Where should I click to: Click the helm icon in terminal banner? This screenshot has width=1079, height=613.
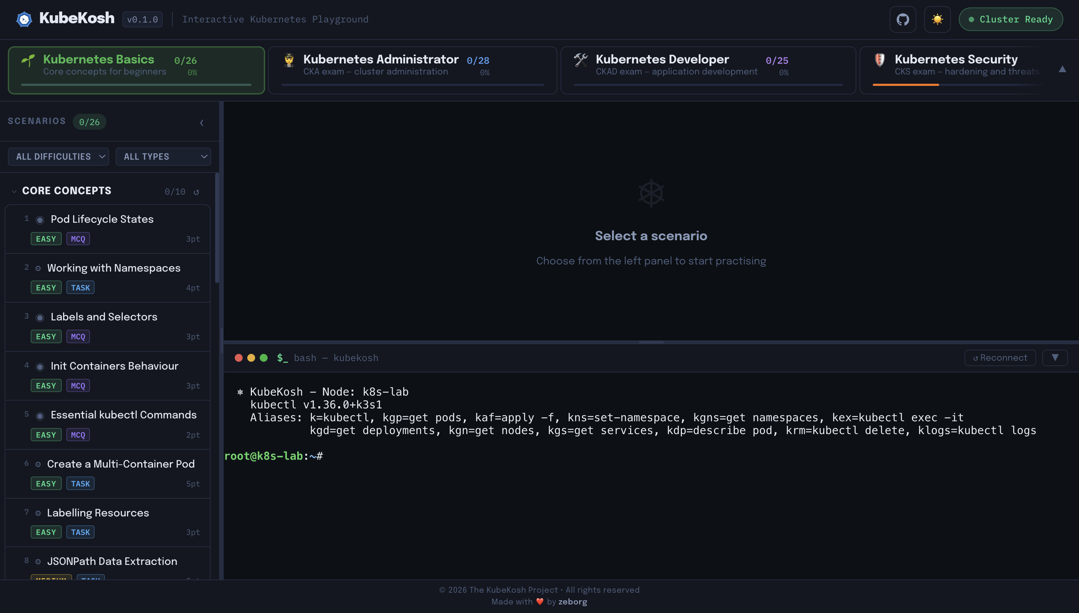[x=240, y=392]
